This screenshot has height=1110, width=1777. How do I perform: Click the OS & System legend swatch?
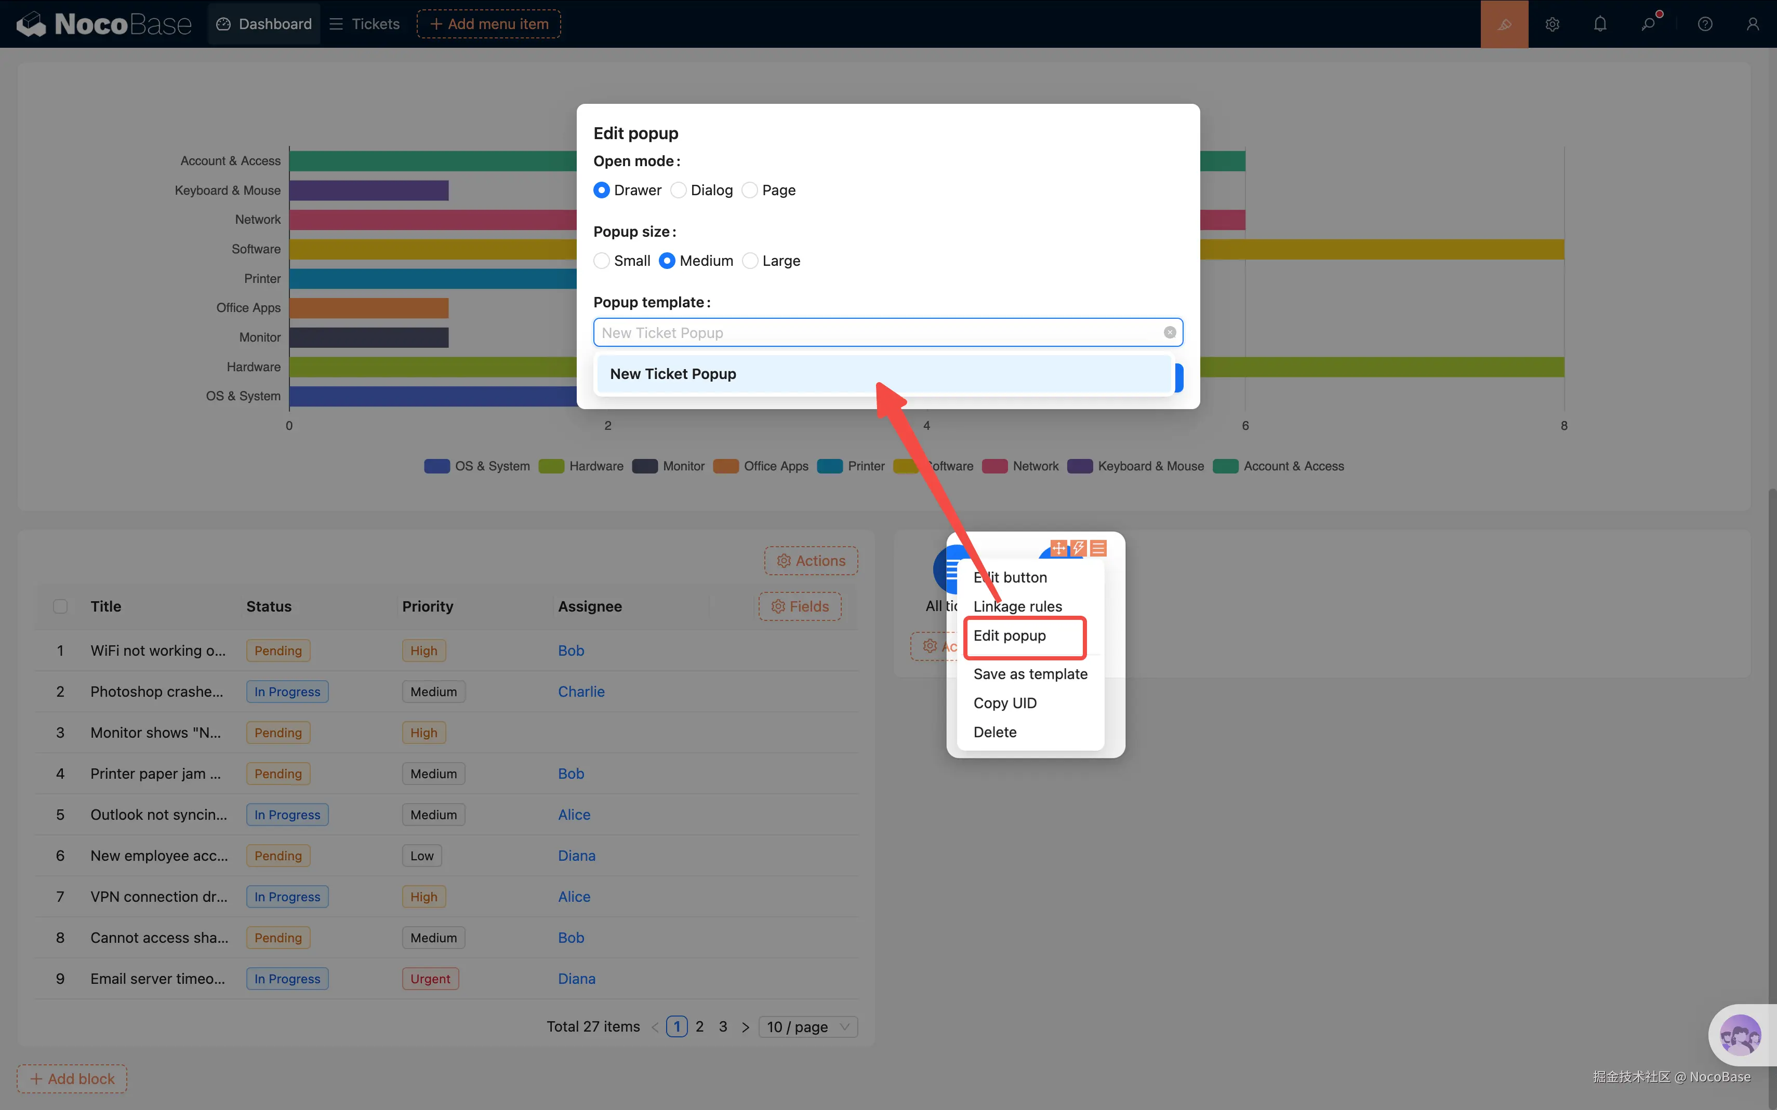click(x=436, y=466)
